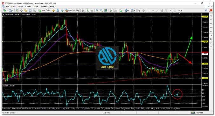Expand the New Chart dropdown arrow
The width and height of the screenshot is (215, 116).
pos(7,10)
